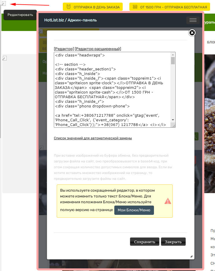Click the edit pencil icon beside the red arrow

4,4
